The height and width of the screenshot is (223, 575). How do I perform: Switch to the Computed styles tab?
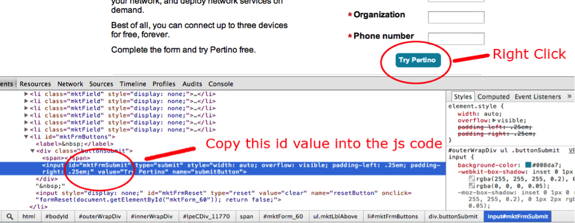493,97
